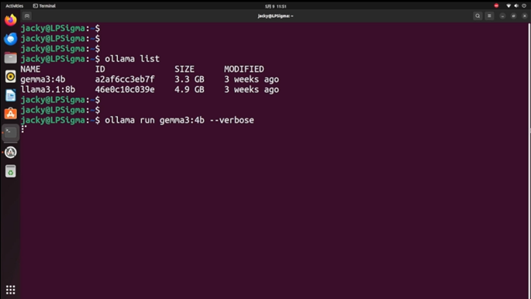The image size is (531, 299).
Task: Click the terminal search button
Action: click(478, 16)
